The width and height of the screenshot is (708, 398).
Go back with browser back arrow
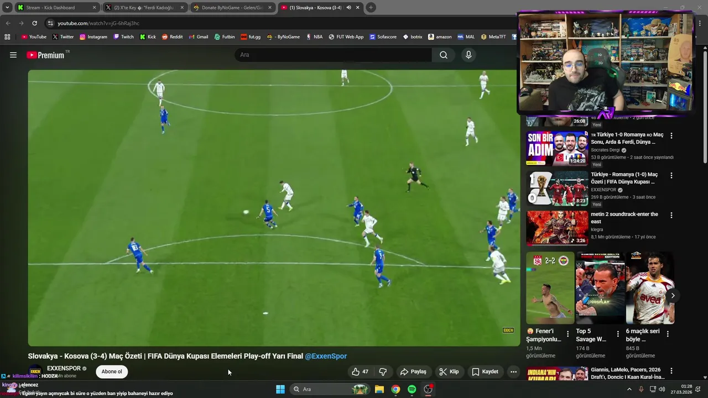tap(8, 23)
